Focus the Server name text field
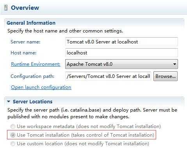The height and width of the screenshot is (148, 187). [121, 42]
